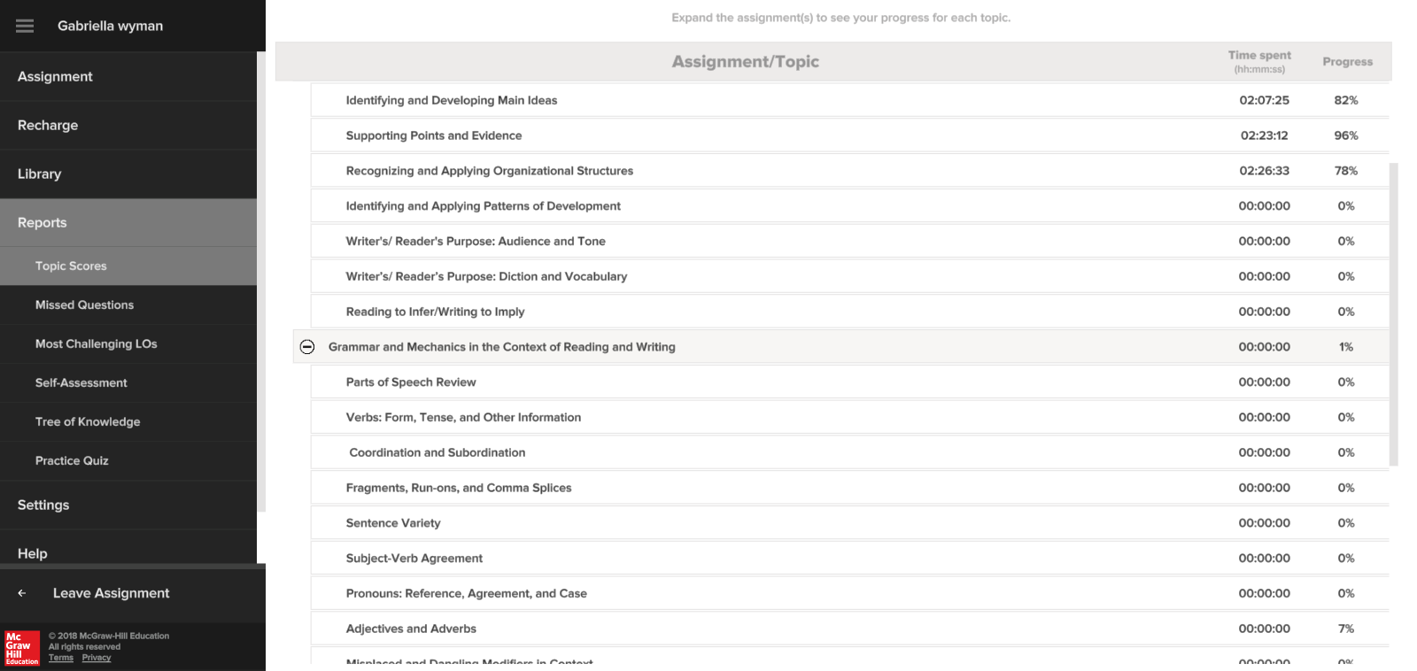Click the McGraw Hill Education logo

click(x=22, y=648)
